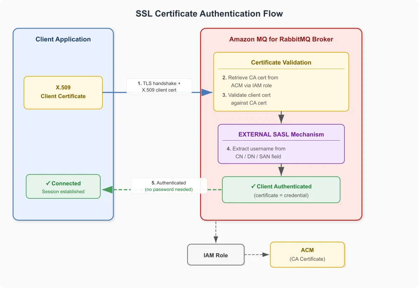Select the '(CA Certificate)' text
This screenshot has width=419, height=288.
tap(307, 259)
